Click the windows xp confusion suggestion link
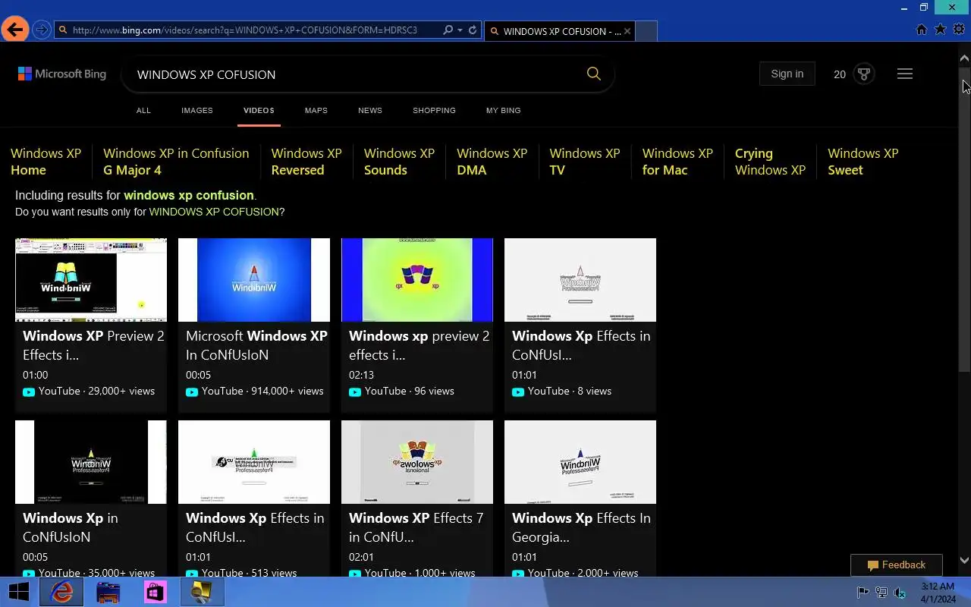 [x=189, y=195]
